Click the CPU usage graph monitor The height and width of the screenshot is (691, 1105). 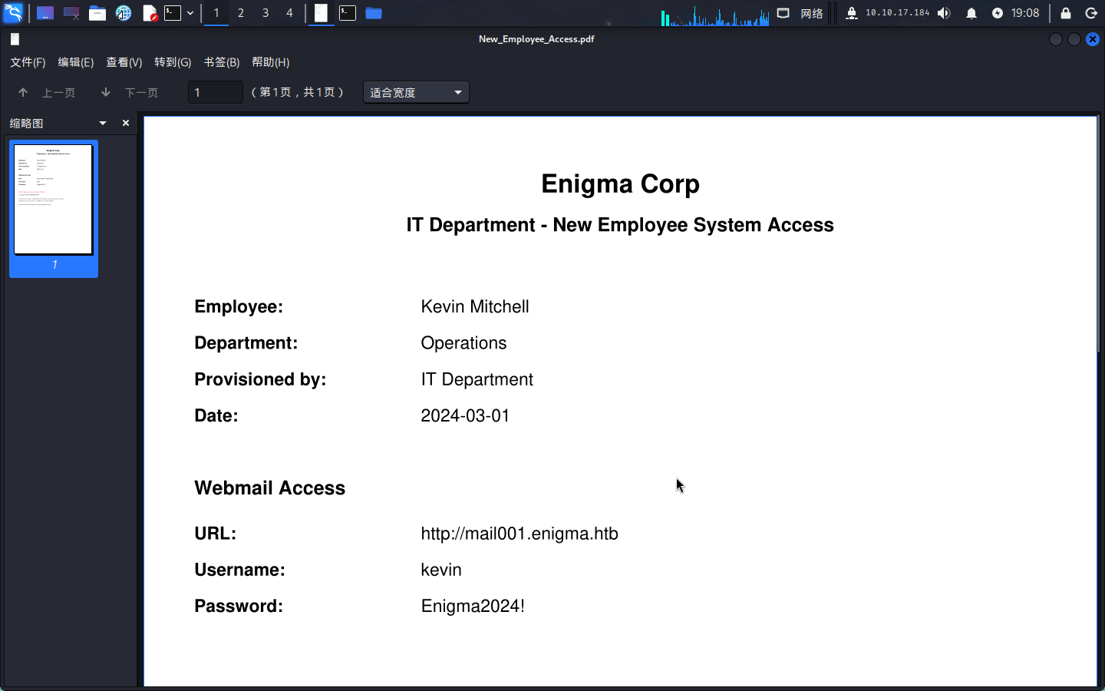click(715, 15)
